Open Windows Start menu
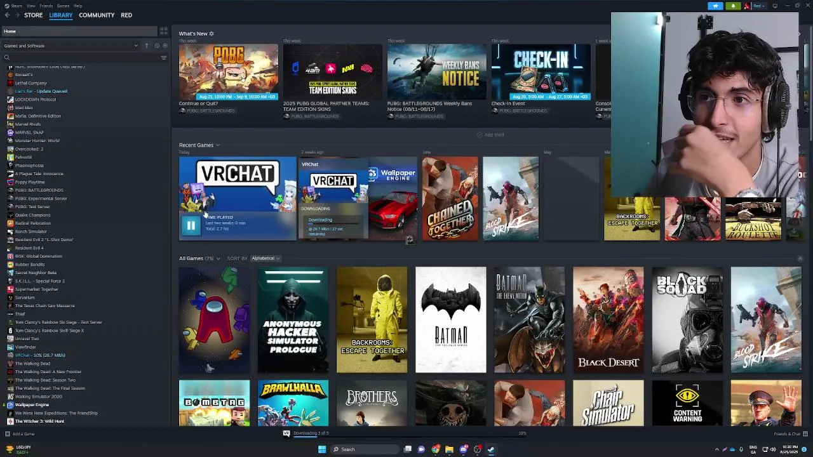Screen dimensions: 813x457 coord(322,449)
